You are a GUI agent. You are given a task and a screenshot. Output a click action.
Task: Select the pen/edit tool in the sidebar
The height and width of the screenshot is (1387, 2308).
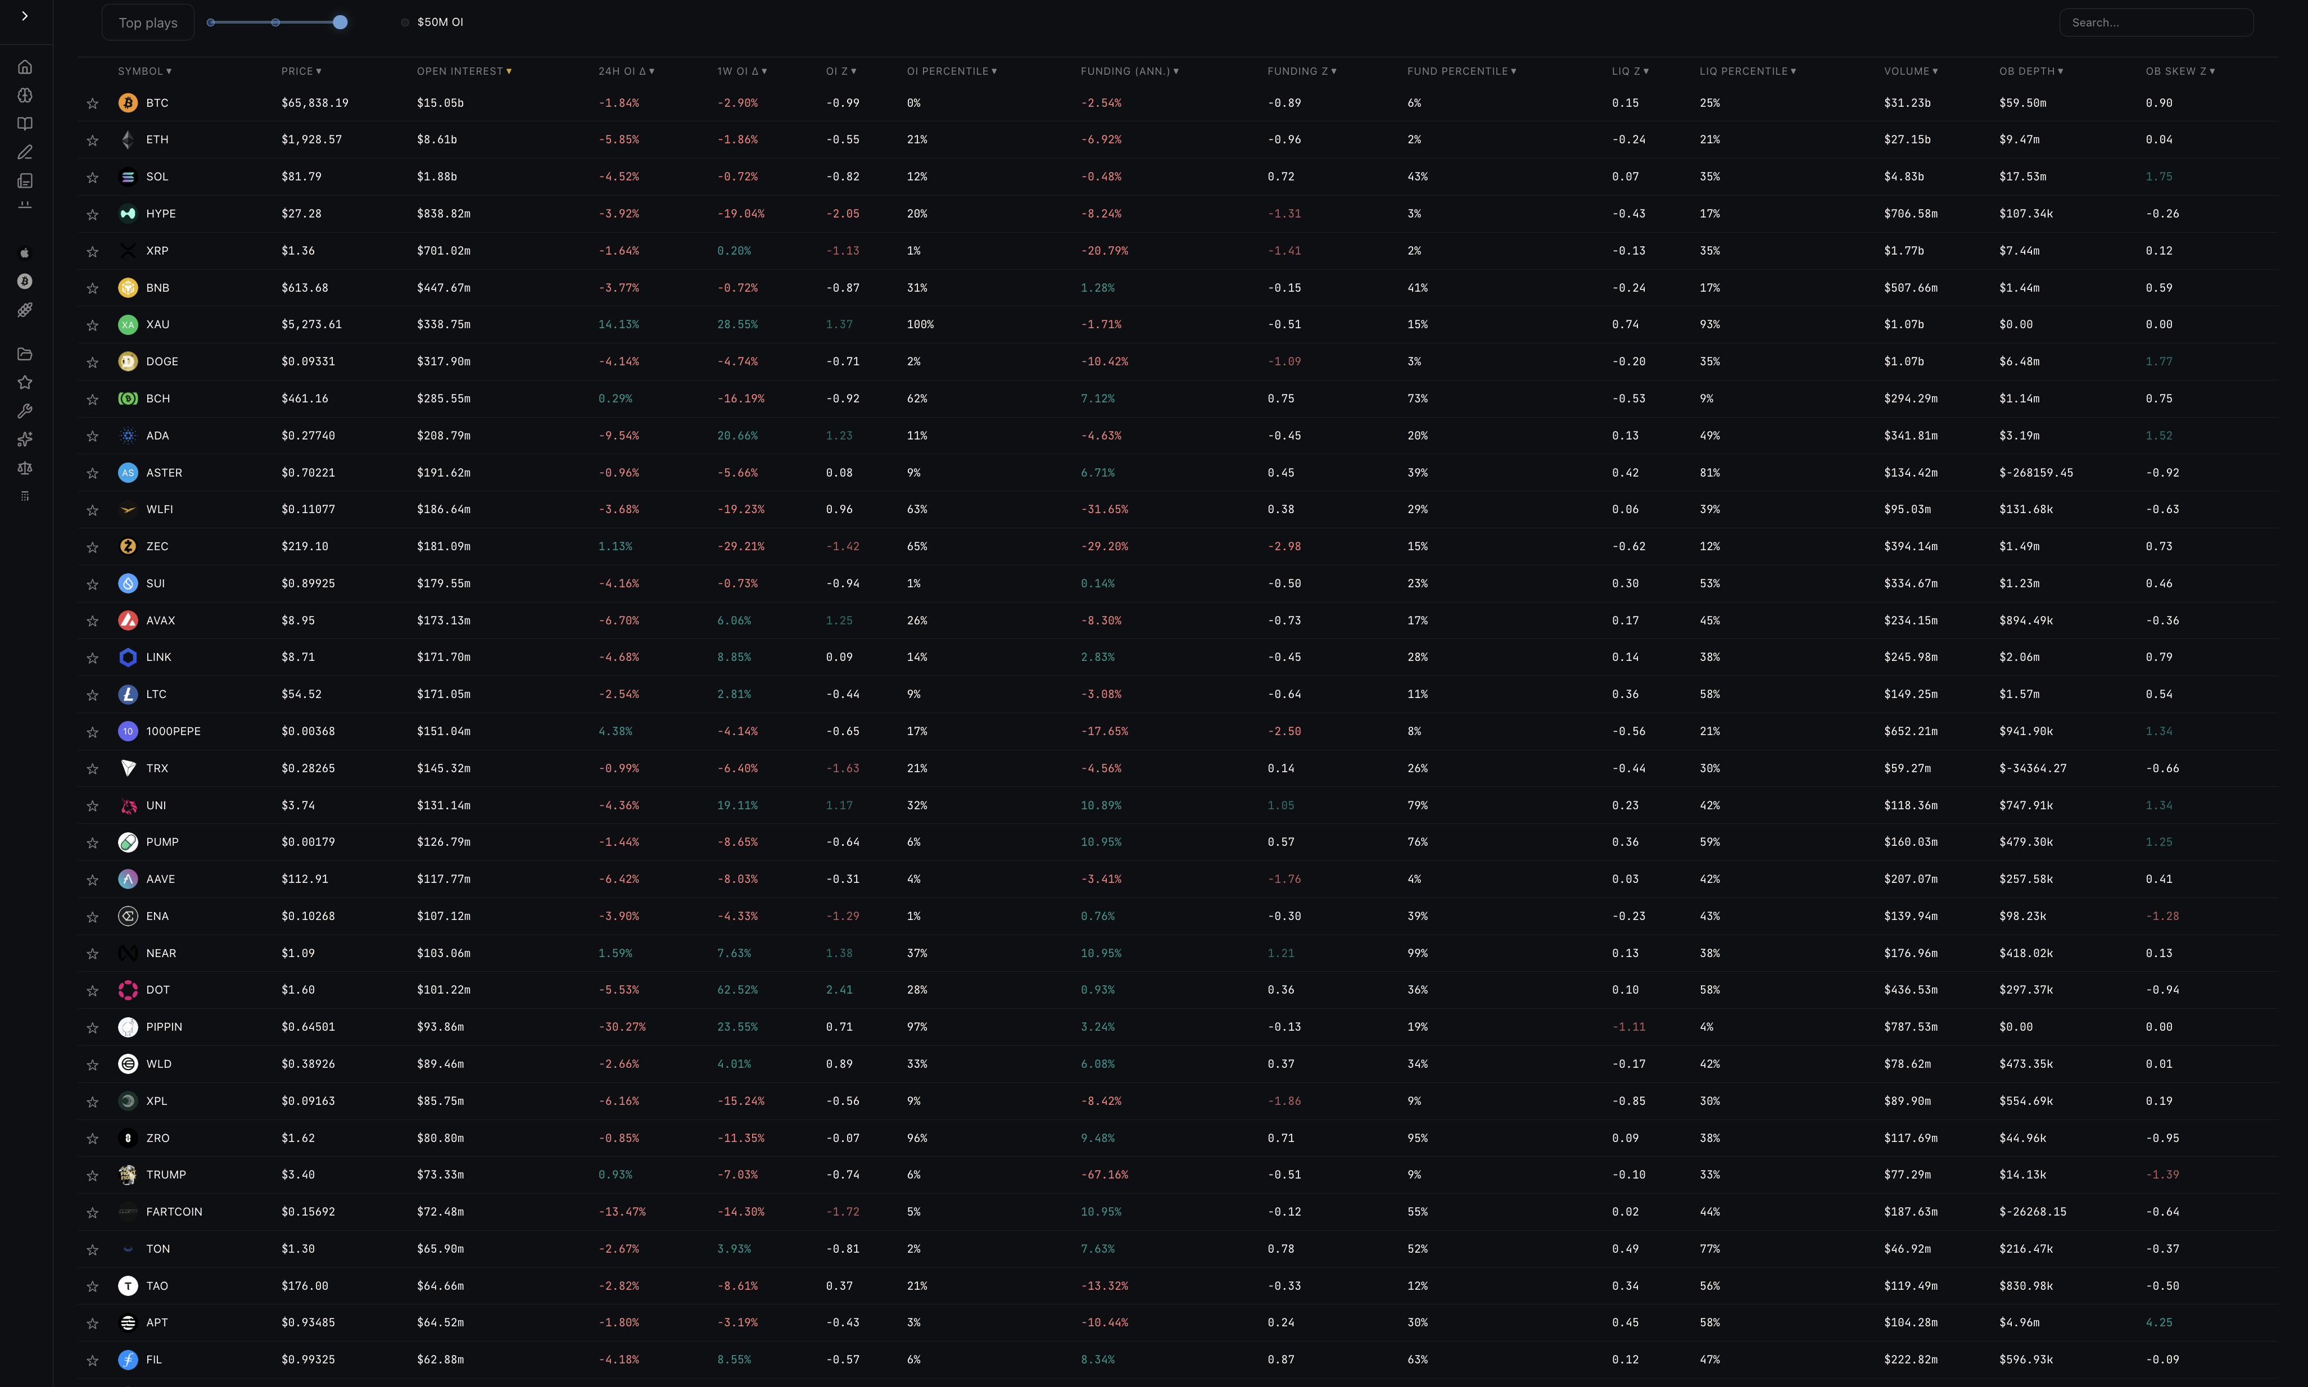point(25,151)
